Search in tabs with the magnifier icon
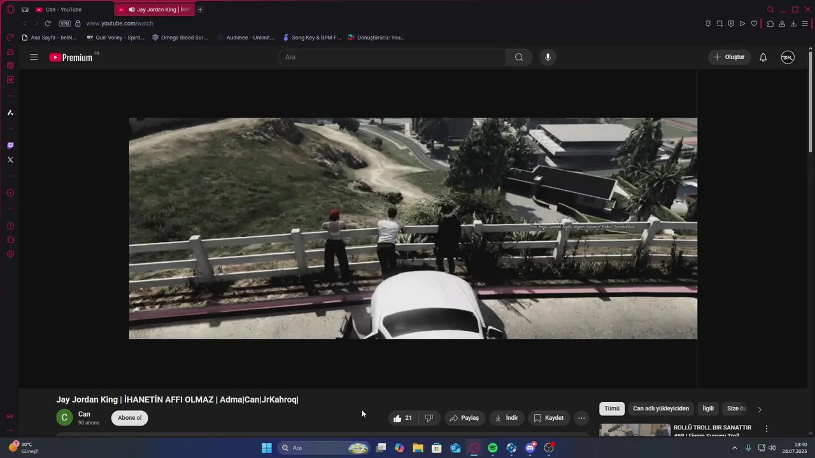 [770, 10]
